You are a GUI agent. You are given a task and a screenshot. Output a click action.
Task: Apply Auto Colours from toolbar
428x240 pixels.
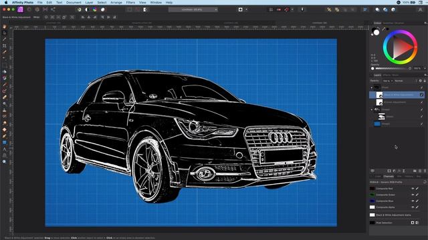(x=95, y=9)
